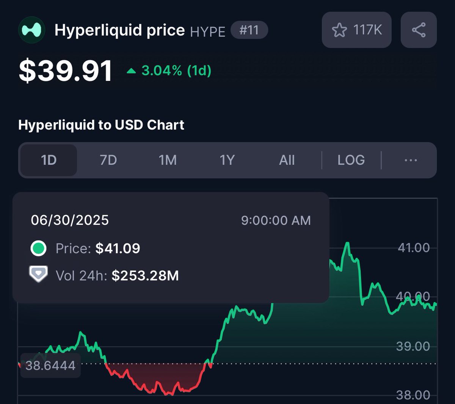Tap the 3.04% (1d) change indicator

click(169, 71)
